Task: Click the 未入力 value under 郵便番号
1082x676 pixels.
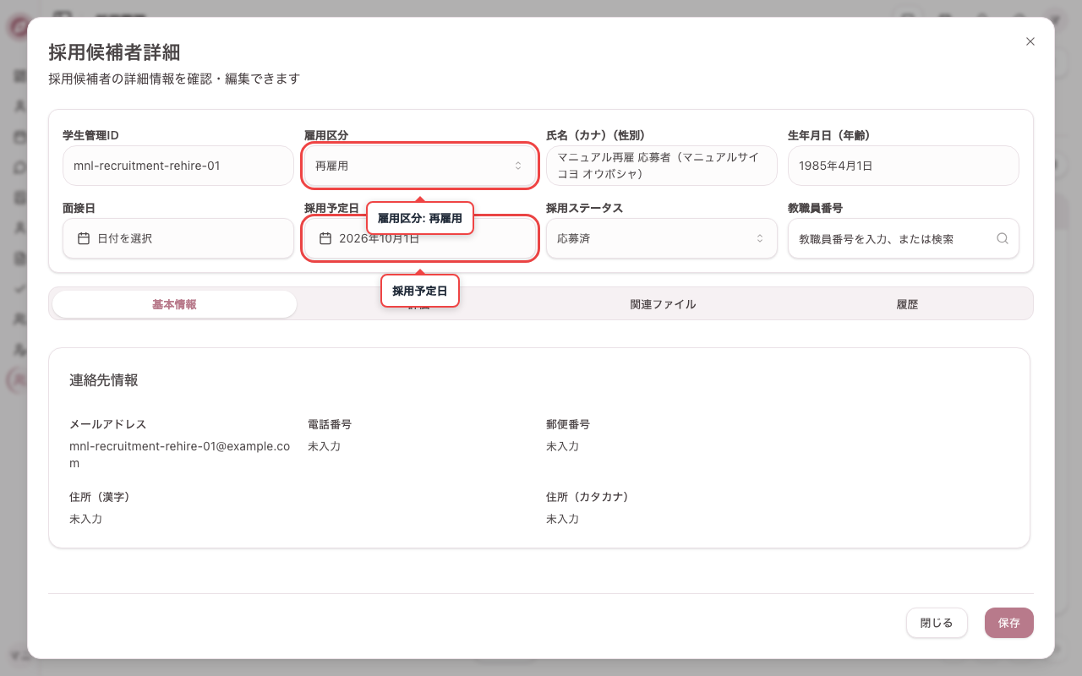Action: pyautogui.click(x=562, y=446)
